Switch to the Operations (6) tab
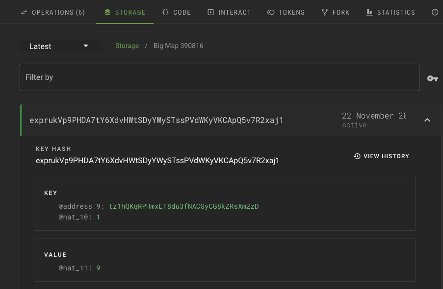443x289 pixels. 53,12
